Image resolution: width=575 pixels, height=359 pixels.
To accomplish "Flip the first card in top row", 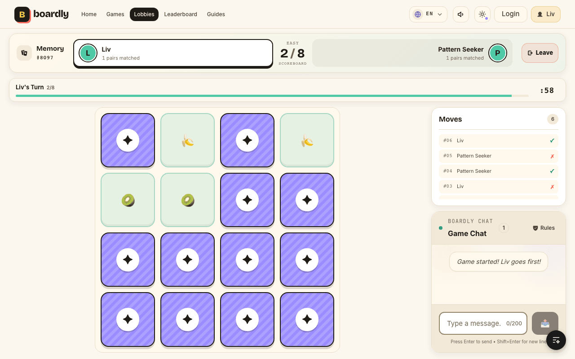I will [x=128, y=140].
